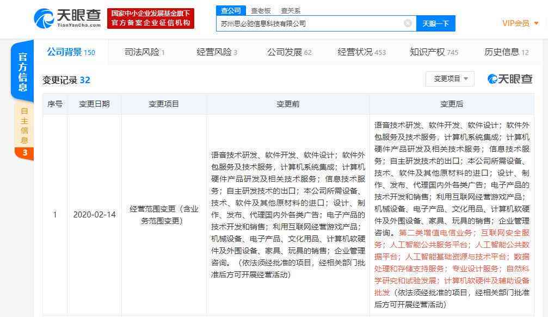Select the 查关系 search tab
Image resolution: width=548 pixels, height=317 pixels.
coord(291,10)
